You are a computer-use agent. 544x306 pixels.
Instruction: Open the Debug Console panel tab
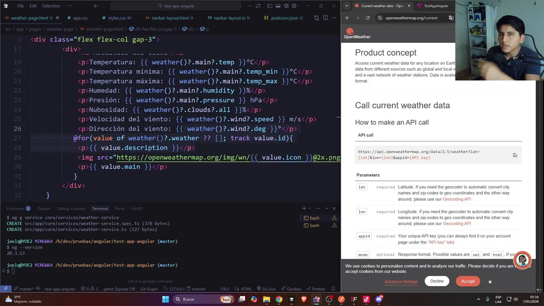[71, 208]
